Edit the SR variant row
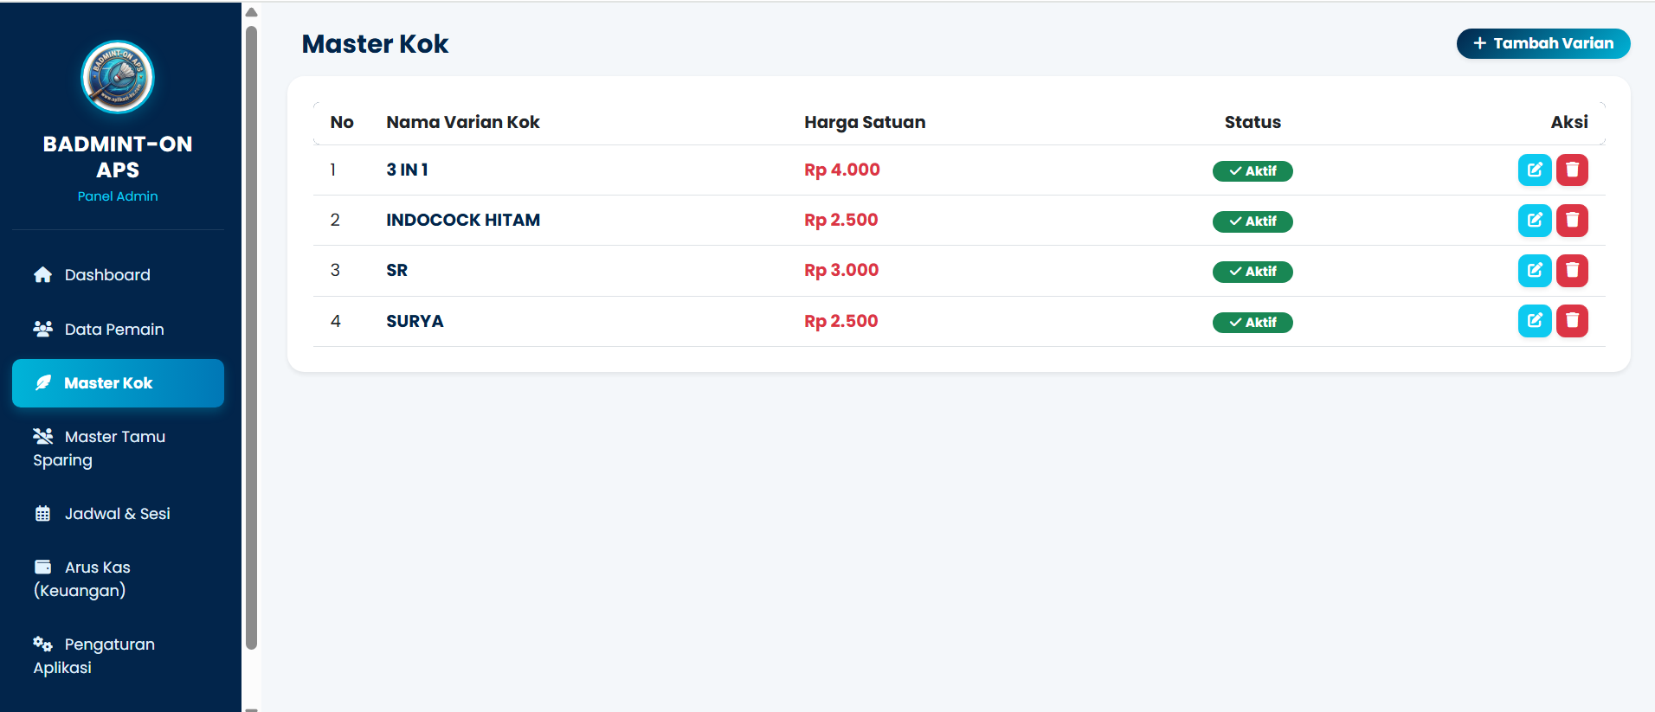This screenshot has width=1655, height=712. pyautogui.click(x=1535, y=270)
